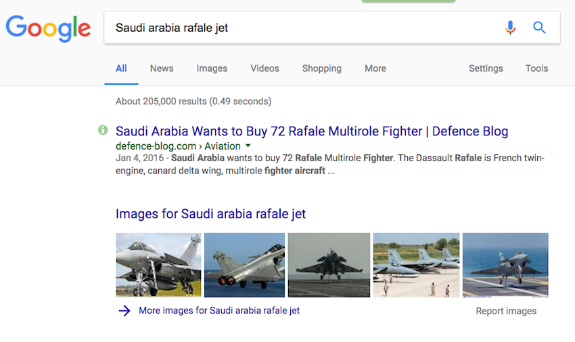The image size is (575, 342).
Task: Click the green info icon beside result
Action: (x=103, y=129)
